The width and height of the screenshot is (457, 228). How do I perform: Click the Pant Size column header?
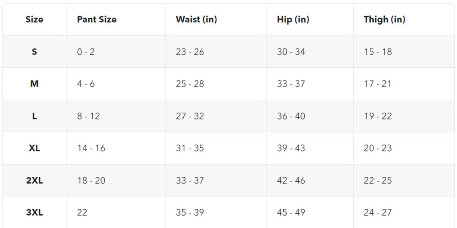(x=97, y=20)
